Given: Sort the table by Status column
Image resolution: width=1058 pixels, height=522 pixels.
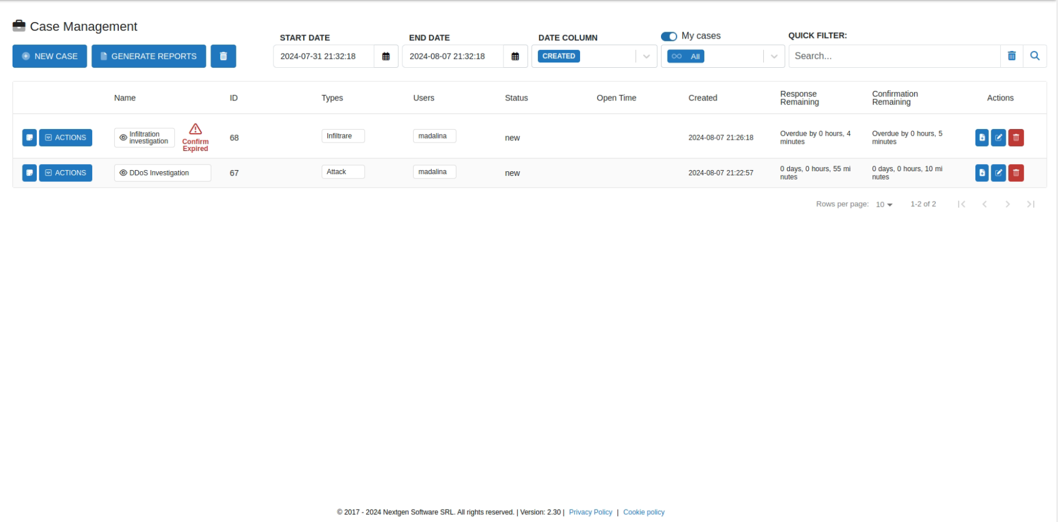Looking at the screenshot, I should (517, 98).
